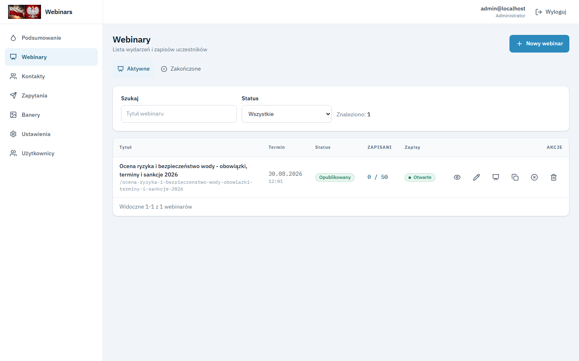Edit the webinar with the pencil icon

pyautogui.click(x=476, y=177)
